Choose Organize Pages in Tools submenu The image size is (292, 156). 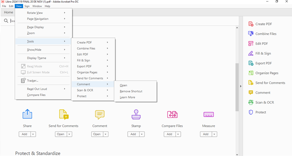click(93, 72)
